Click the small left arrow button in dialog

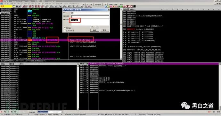tap(92, 27)
